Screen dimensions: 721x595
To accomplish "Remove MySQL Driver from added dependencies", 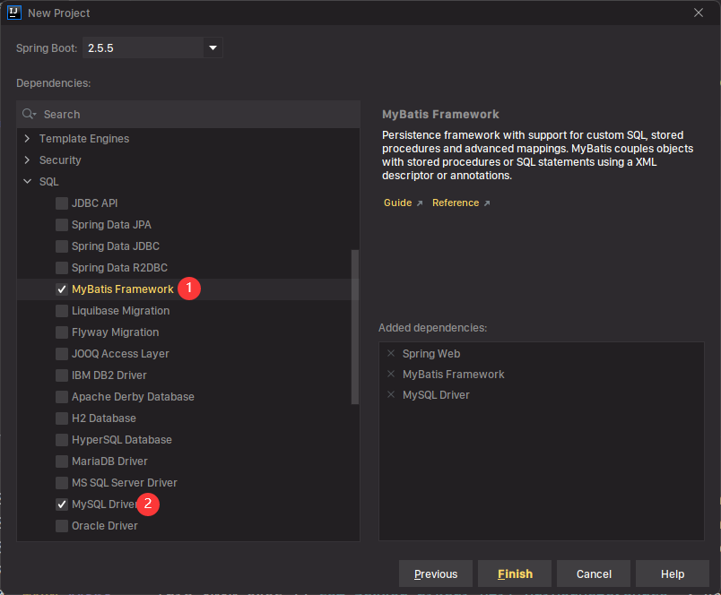I will click(391, 394).
